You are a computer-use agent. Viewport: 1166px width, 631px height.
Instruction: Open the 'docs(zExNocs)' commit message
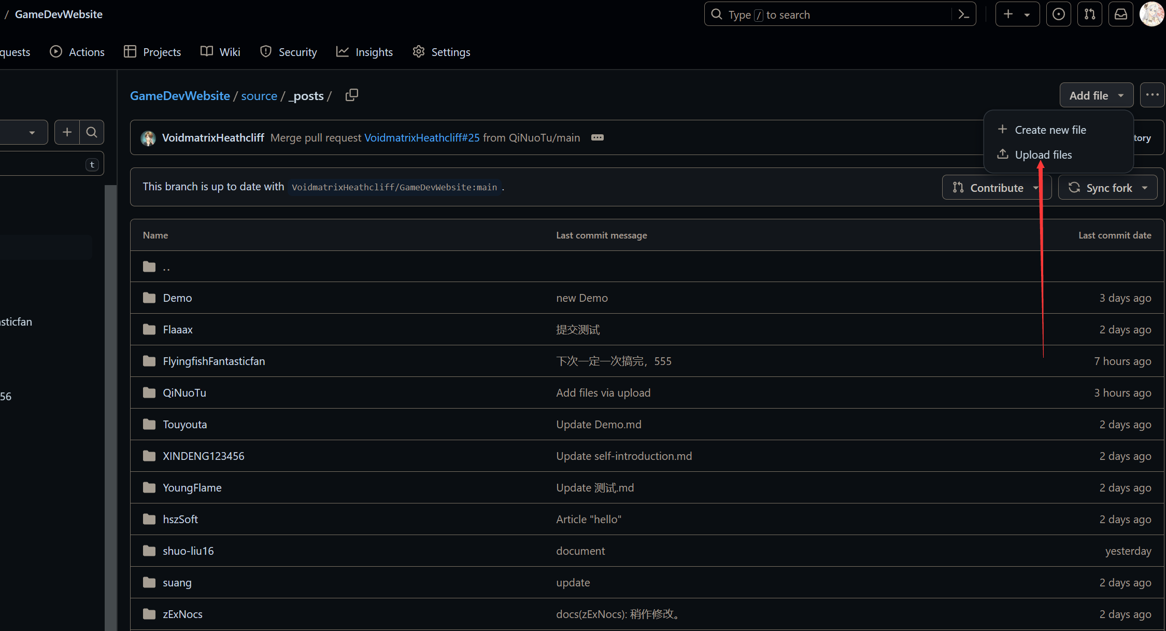click(619, 614)
